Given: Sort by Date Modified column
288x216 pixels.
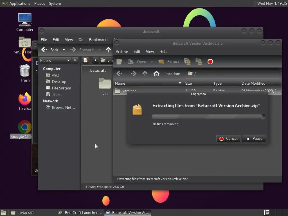Looking at the screenshot, I should tap(261, 83).
